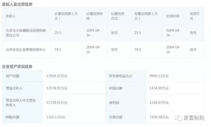Select the 实缴出资额（万元） column header
211x127 pixels.
coord(146,16)
